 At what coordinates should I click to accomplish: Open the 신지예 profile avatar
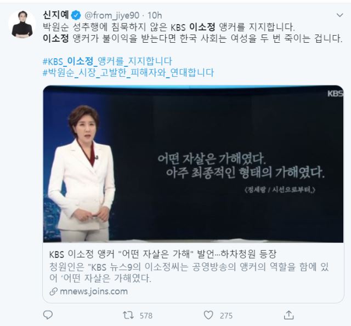[x=22, y=24]
